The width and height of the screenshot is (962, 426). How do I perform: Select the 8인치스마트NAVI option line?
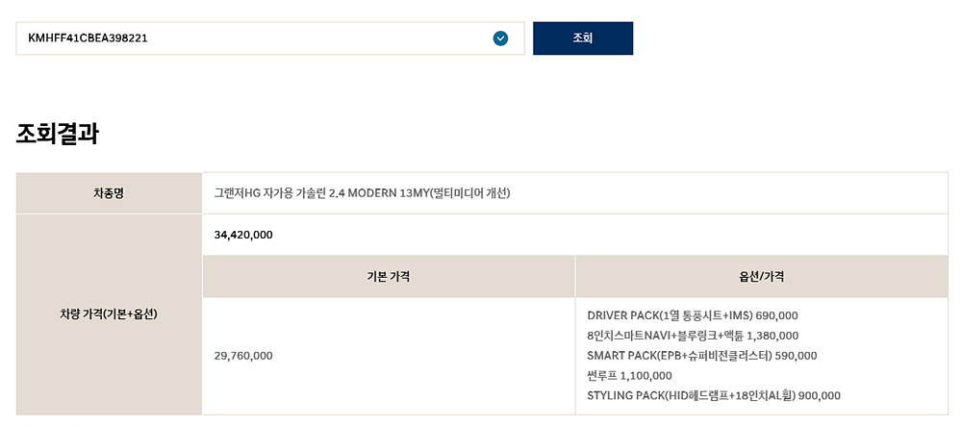693,336
